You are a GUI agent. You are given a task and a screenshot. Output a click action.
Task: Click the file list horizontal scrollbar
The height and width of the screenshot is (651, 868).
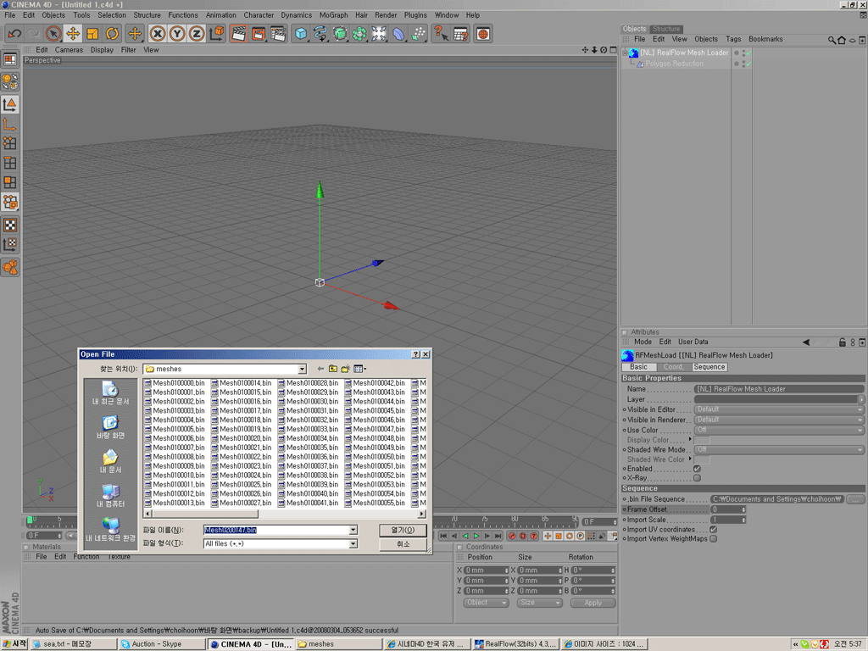[x=285, y=515]
